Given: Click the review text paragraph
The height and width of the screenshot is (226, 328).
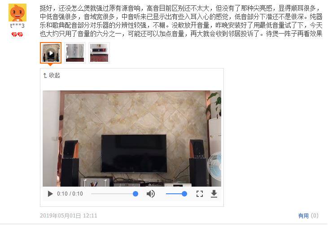Looking at the screenshot, I should tap(181, 21).
